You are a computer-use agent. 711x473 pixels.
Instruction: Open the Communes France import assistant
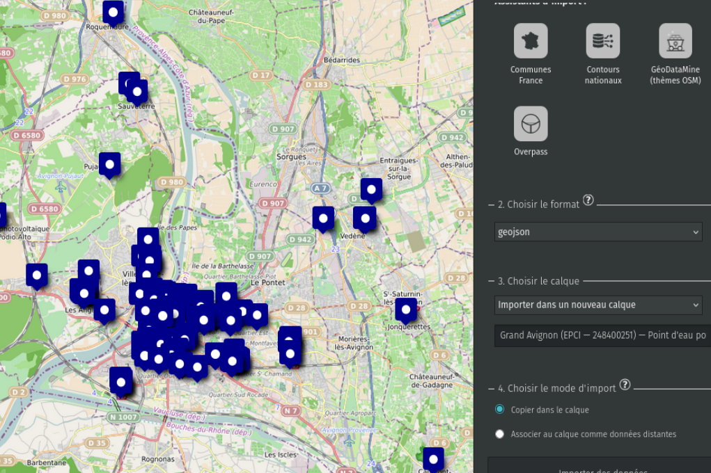tap(531, 41)
